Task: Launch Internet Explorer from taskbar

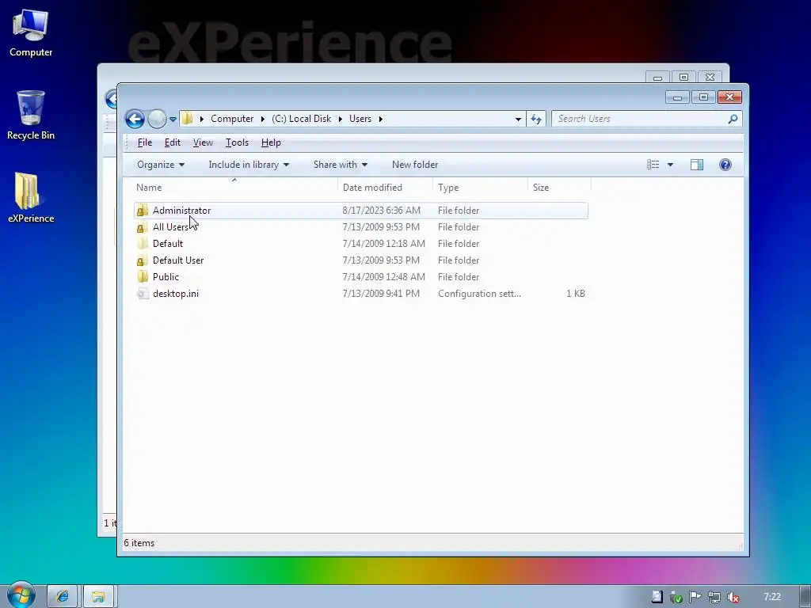Action: click(62, 597)
